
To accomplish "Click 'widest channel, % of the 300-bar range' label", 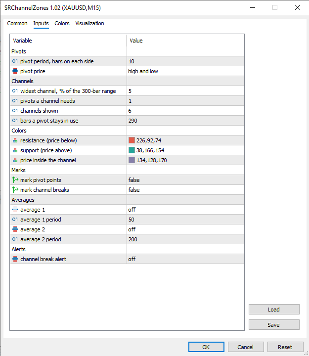I will (68, 91).
